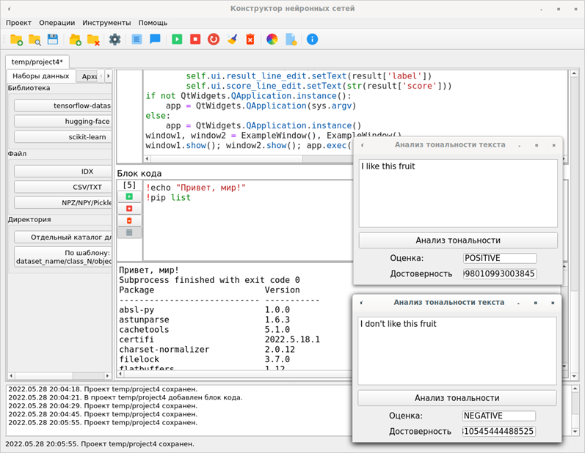Click the log entry at 2022.05.28 20:04:18
Image resolution: width=585 pixels, height=453 pixels.
pyautogui.click(x=103, y=389)
